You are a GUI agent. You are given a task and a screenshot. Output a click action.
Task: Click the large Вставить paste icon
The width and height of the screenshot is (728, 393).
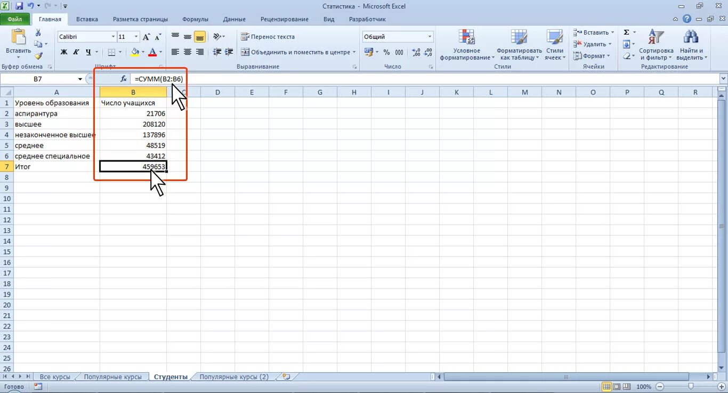18,36
